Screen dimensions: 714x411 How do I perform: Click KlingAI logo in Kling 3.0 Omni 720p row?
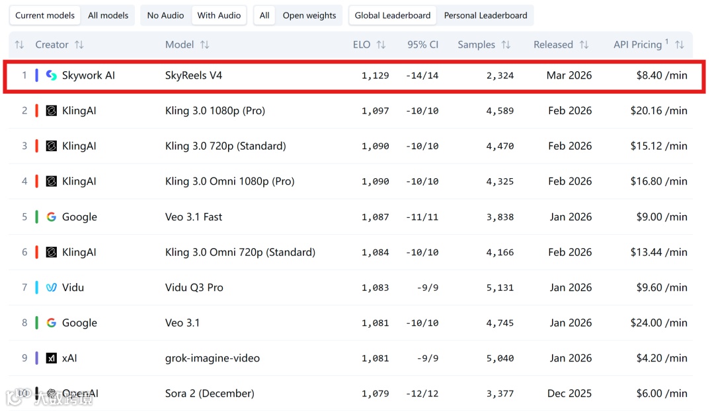point(52,252)
